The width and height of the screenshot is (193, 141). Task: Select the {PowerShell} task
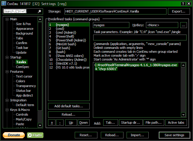point(69,36)
